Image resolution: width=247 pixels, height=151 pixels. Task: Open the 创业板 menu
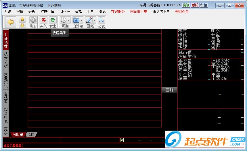point(65,11)
